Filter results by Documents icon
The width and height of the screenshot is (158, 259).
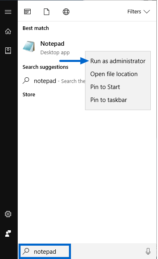(x=47, y=12)
